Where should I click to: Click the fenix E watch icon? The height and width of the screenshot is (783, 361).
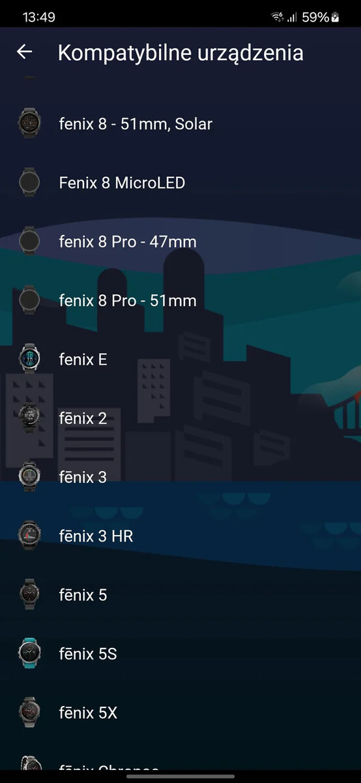click(x=29, y=359)
